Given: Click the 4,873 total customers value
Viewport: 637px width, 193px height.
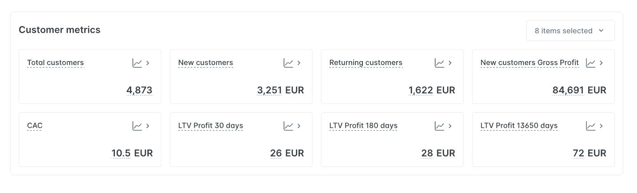Looking at the screenshot, I should 139,90.
